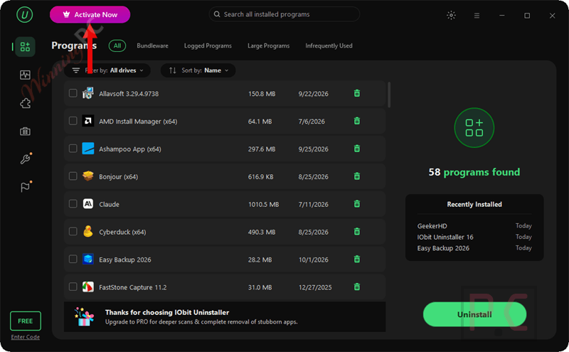Switch to the Logged Programs tab
This screenshot has height=352, width=569.
[208, 46]
